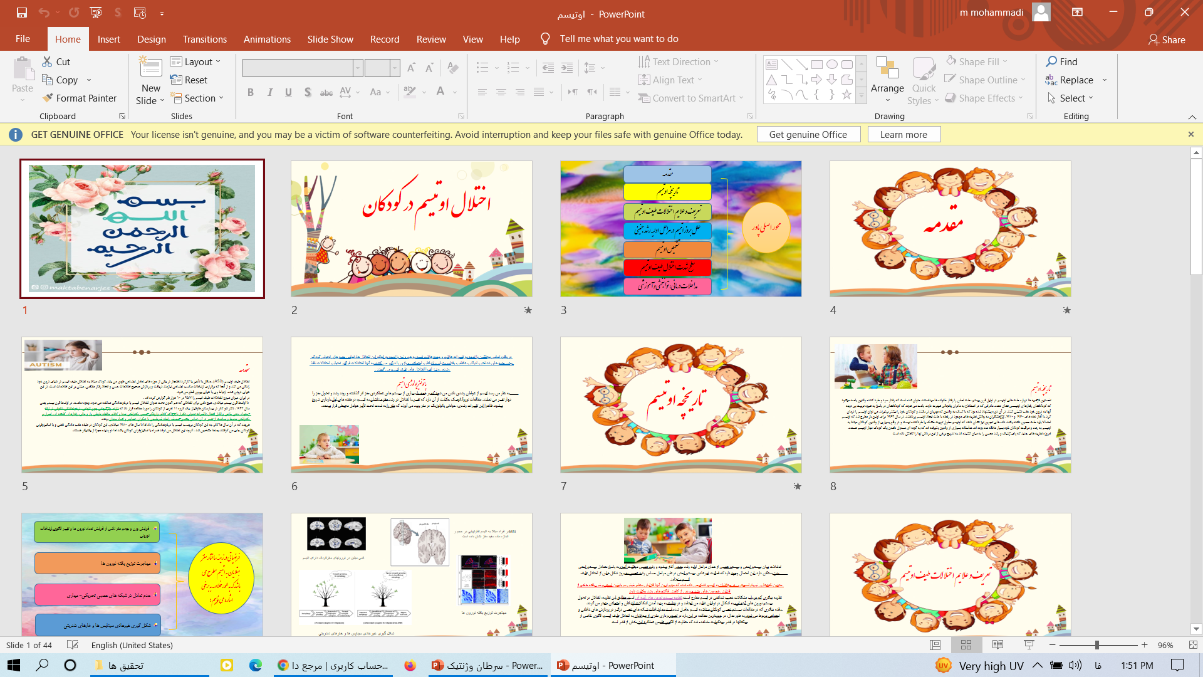Click the Get genuine Office button
The width and height of the screenshot is (1203, 677).
(x=808, y=135)
